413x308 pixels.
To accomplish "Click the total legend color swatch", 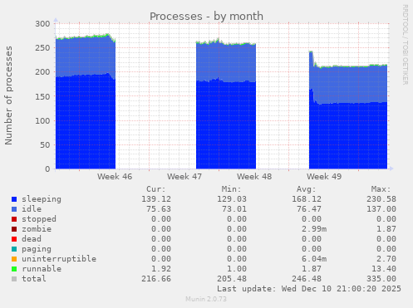I will point(14,279).
